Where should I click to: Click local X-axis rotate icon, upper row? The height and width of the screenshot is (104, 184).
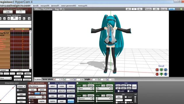coord(157,70)
